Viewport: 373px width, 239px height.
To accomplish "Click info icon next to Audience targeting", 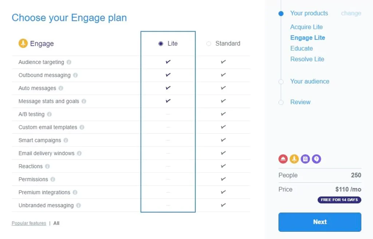I will pyautogui.click(x=69, y=62).
